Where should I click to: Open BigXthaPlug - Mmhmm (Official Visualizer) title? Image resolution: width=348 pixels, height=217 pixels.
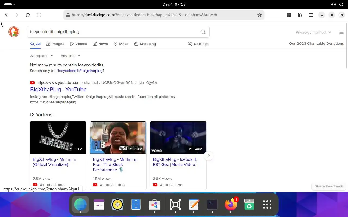54,162
